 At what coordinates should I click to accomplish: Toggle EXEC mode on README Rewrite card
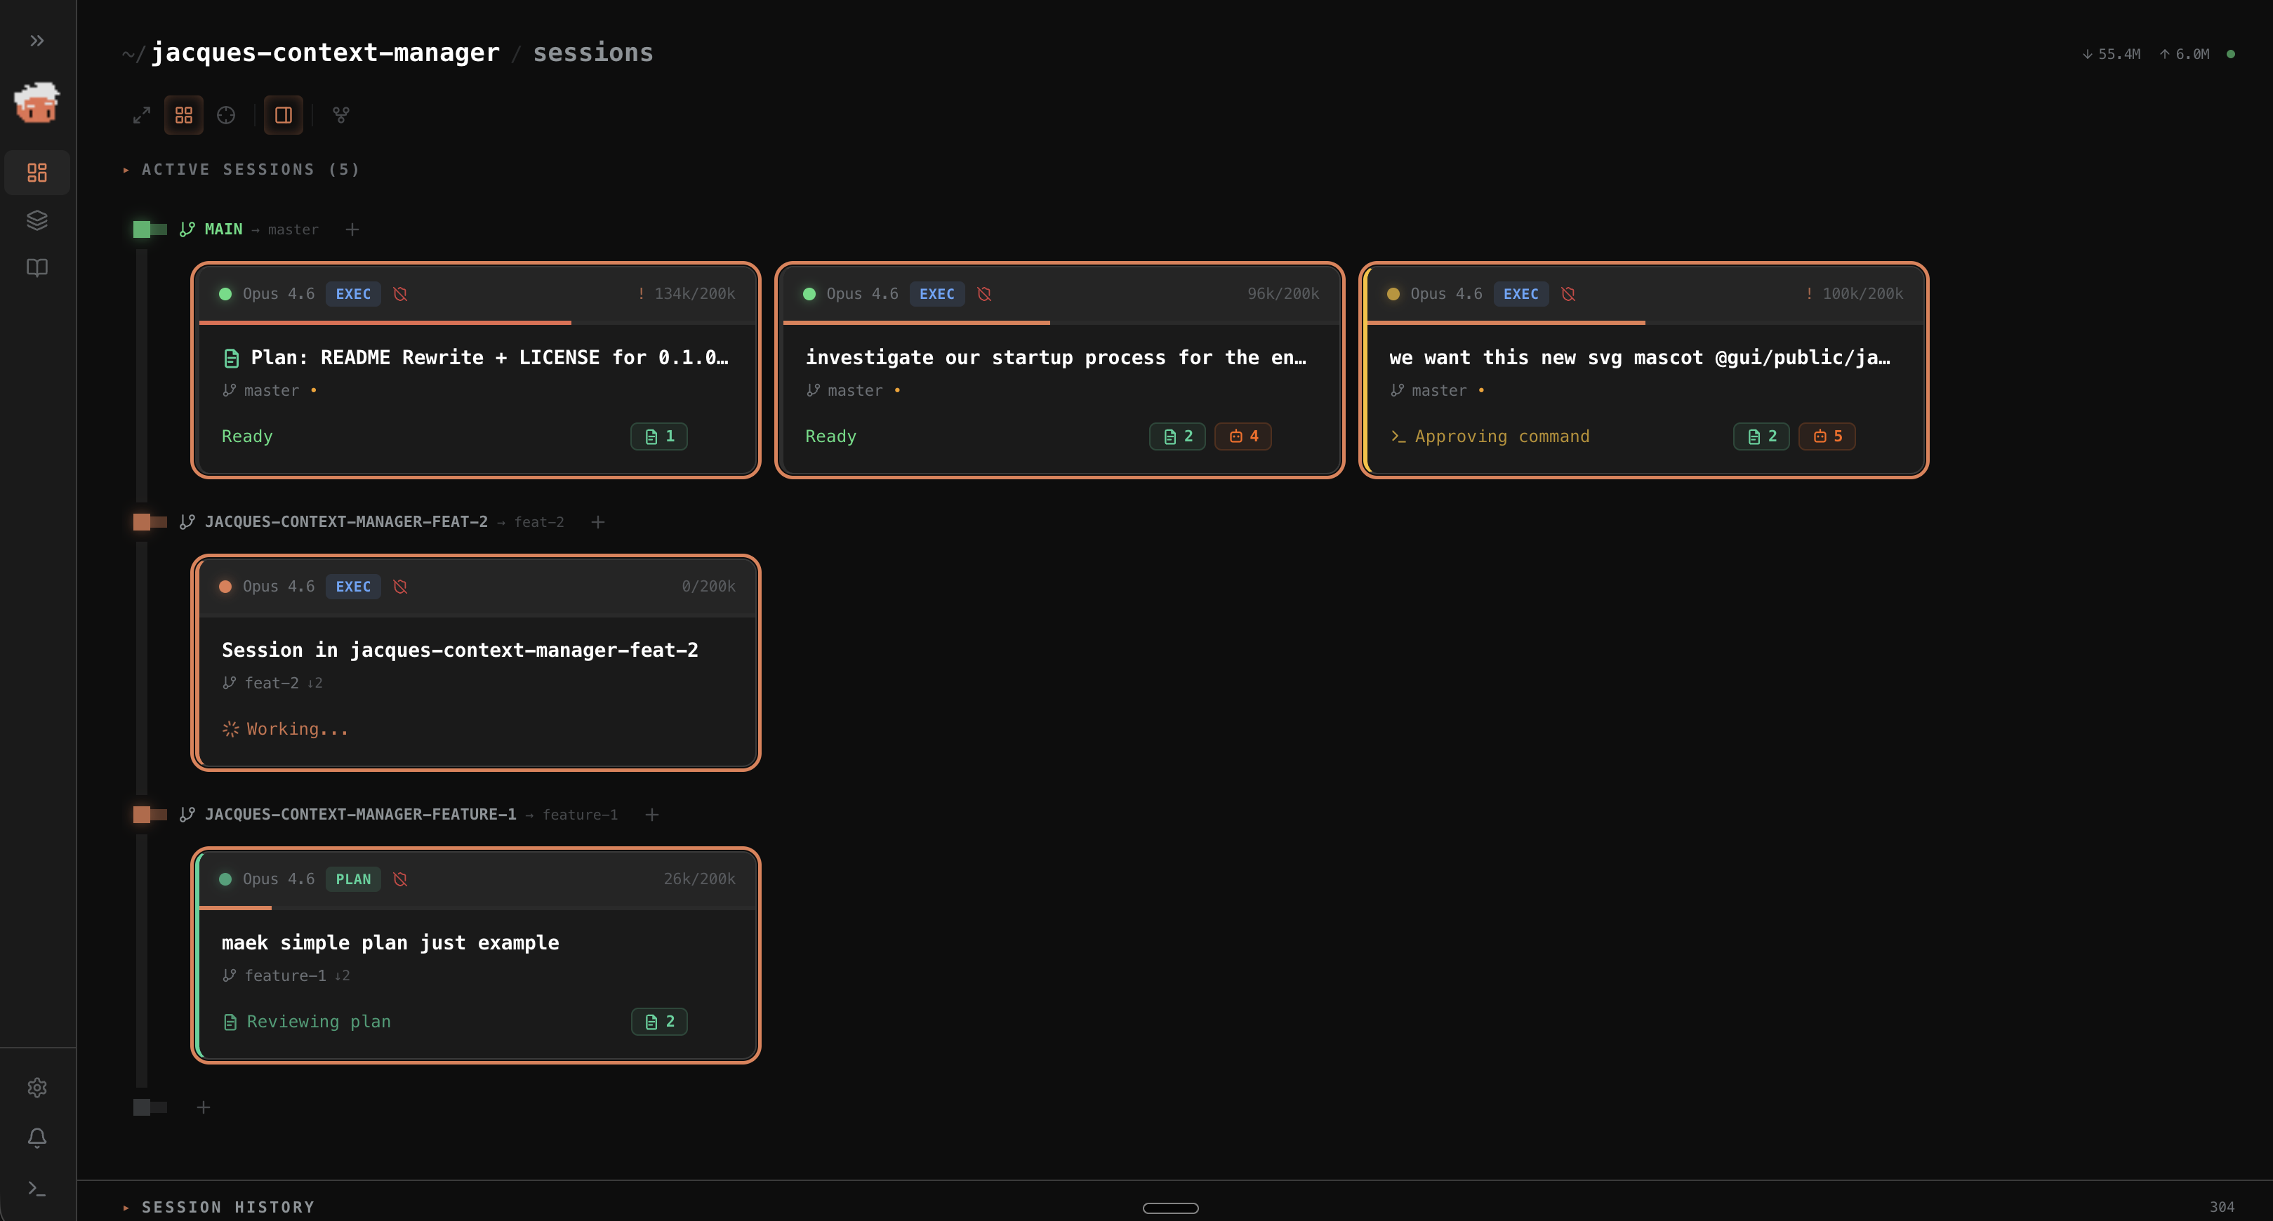point(353,294)
